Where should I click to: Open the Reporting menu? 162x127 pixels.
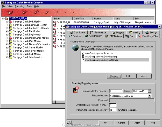(x=19, y=6)
